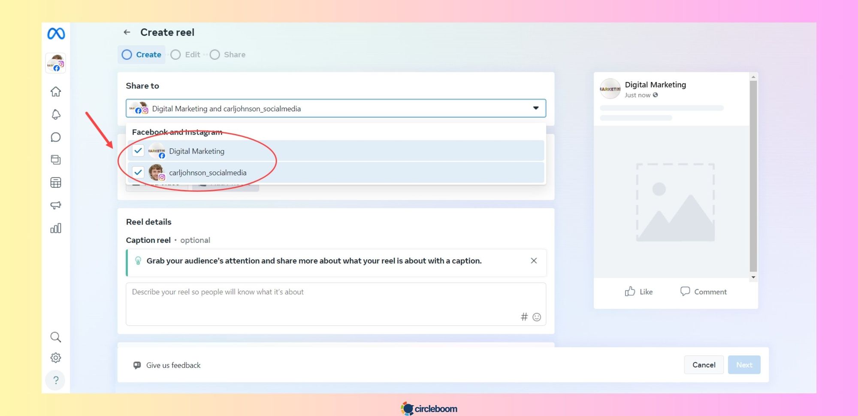This screenshot has height=416, width=858.
Task: Dismiss the caption tip with X
Action: [x=534, y=260]
